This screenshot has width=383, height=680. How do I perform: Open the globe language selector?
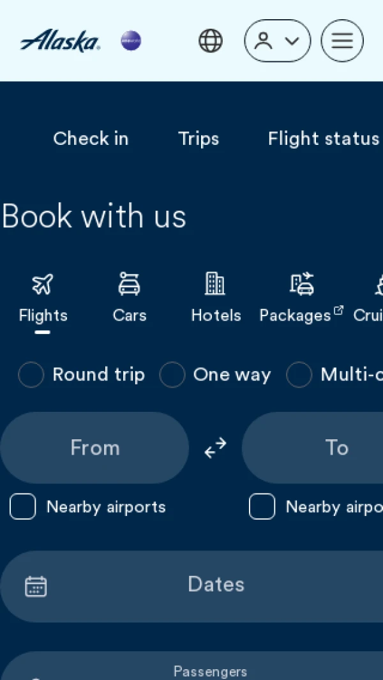[211, 41]
